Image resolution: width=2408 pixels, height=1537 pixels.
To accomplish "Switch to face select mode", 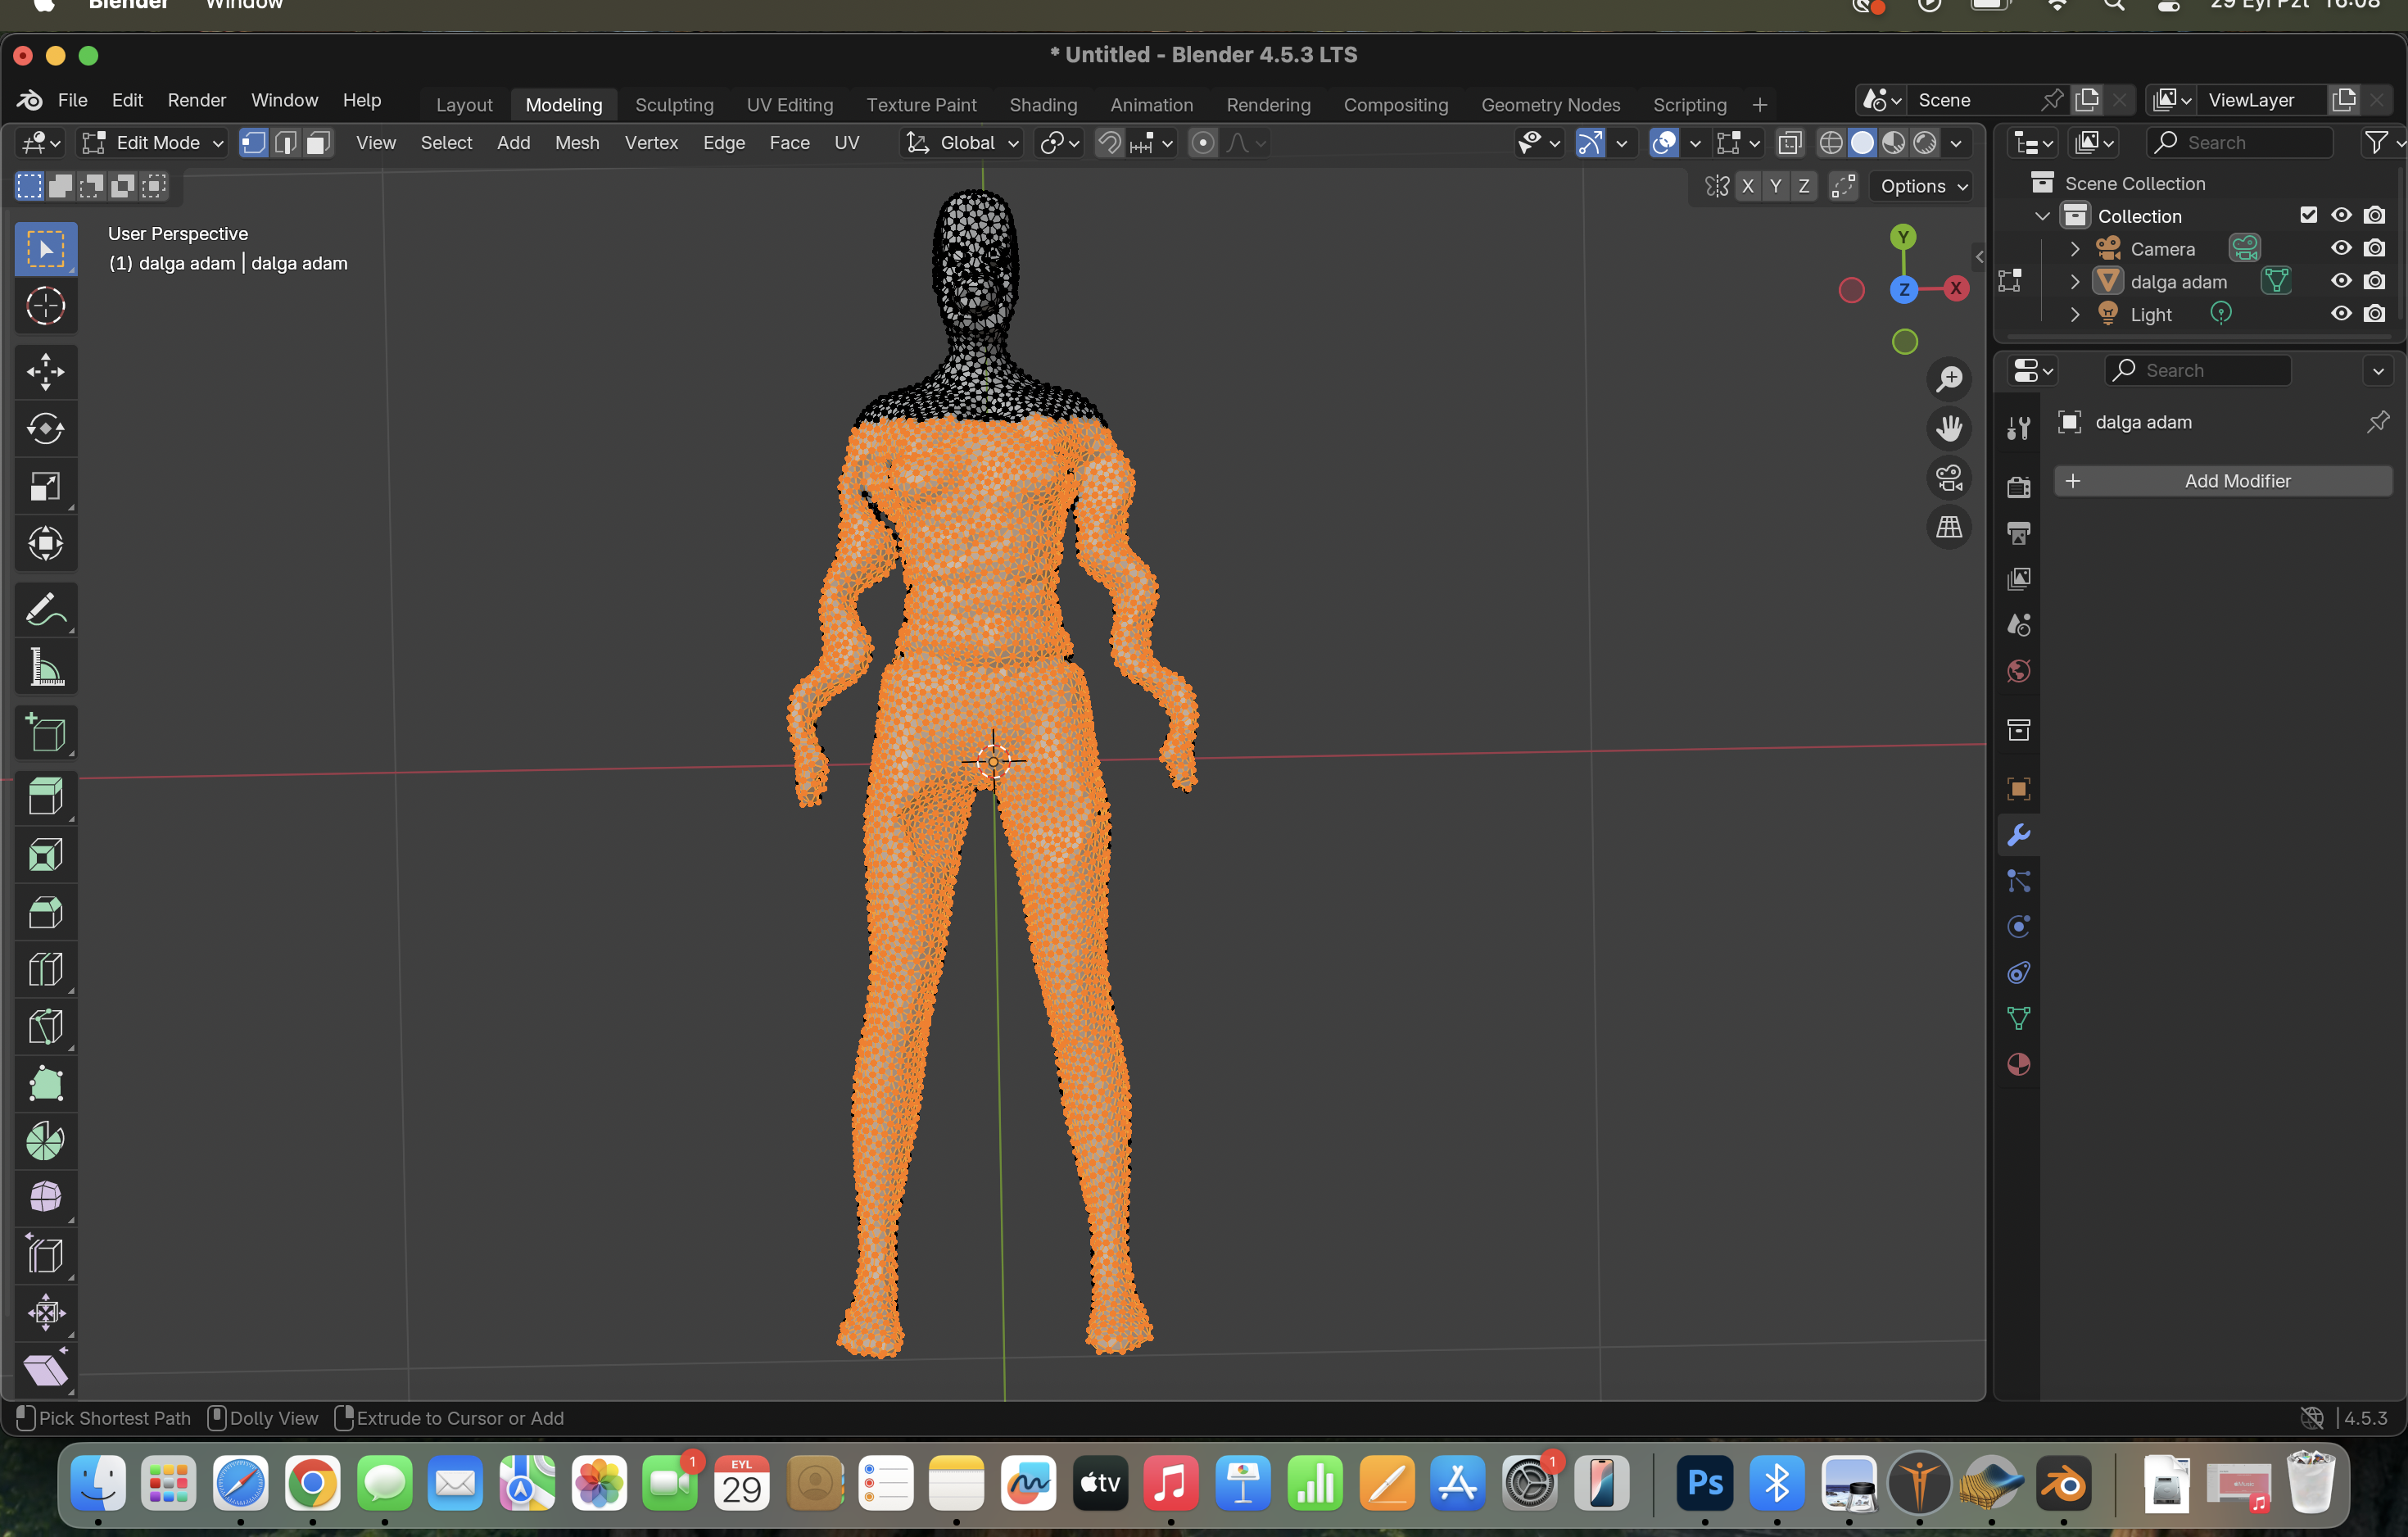I will (x=318, y=143).
